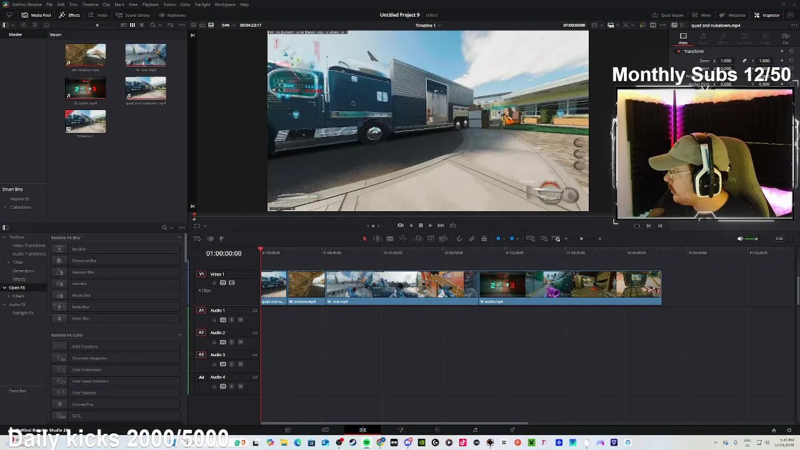
Task: Open the Timeline menu
Action: tap(90, 4)
